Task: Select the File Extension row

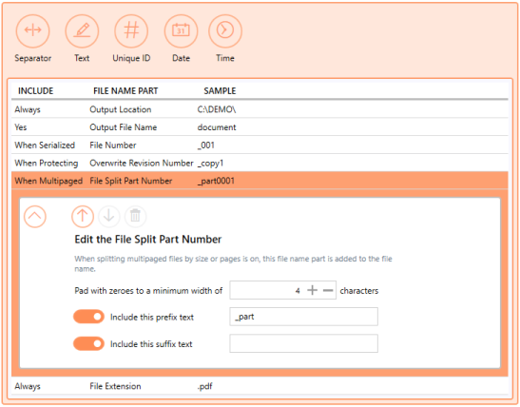Action: (x=260, y=386)
